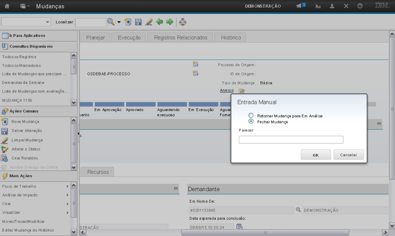Screen dimensions: 395x236
Task: Click the Parecer text input field
Action: click(291, 140)
